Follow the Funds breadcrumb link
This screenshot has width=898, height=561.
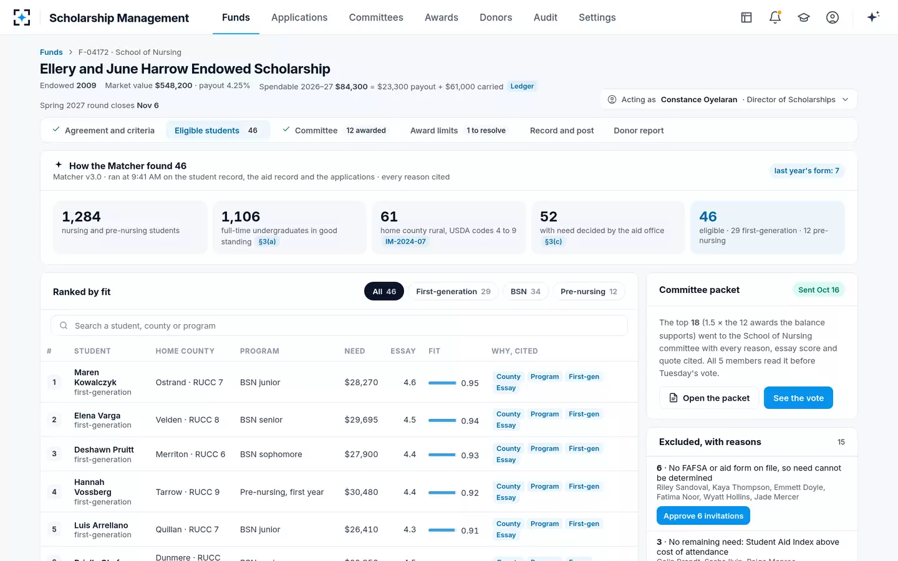point(51,52)
